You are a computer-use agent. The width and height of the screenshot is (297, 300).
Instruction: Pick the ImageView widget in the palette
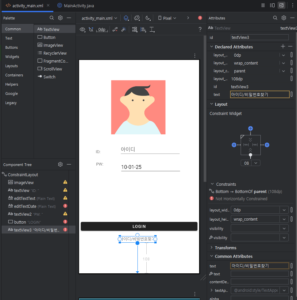point(55,45)
